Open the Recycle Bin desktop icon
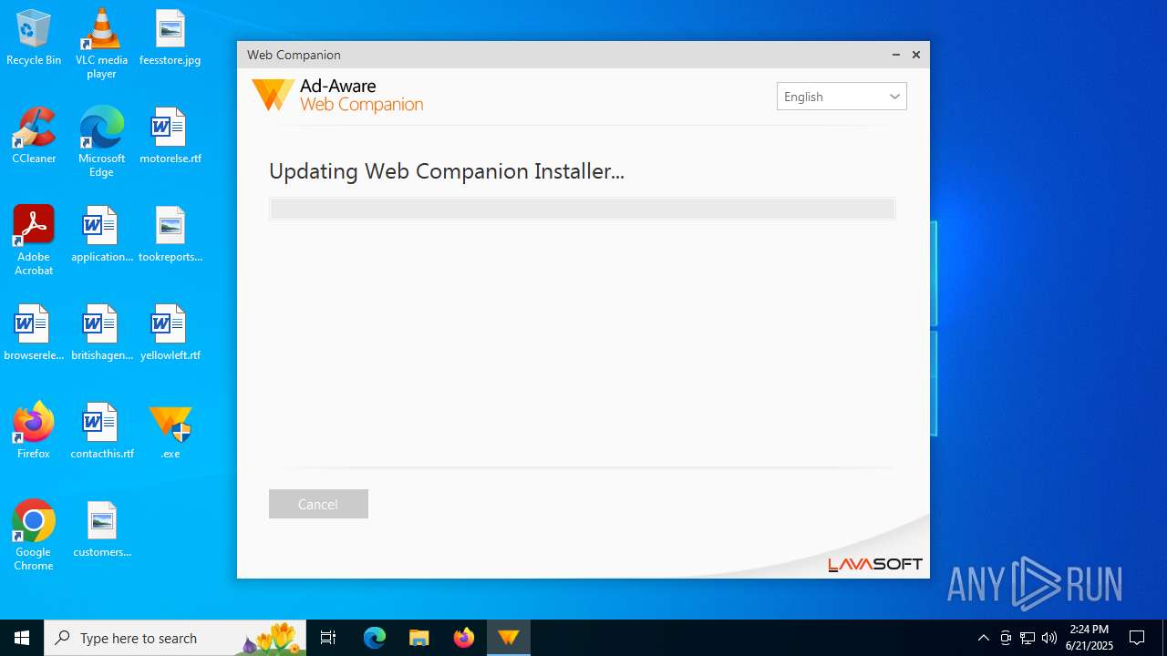Viewport: 1167px width, 656px height. (x=34, y=37)
